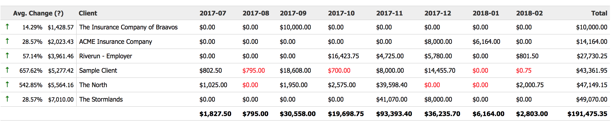This screenshot has width=612, height=131.
Task: Click green up arrow in The North row
Action: [7, 84]
